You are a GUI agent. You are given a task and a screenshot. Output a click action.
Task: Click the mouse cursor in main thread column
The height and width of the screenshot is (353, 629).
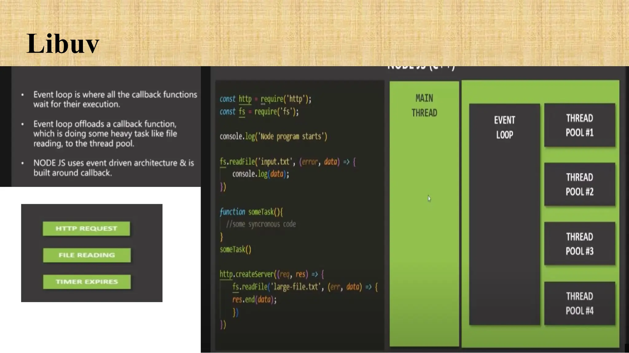pos(429,199)
